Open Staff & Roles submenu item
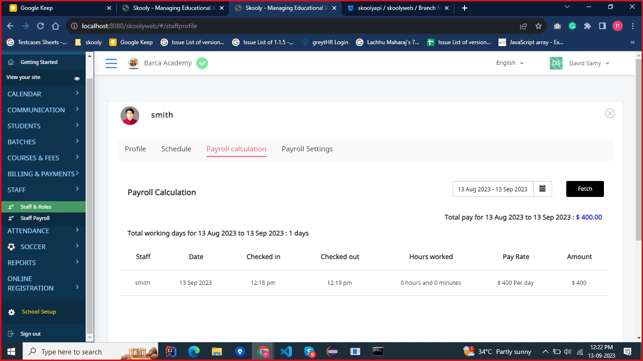 43,207
